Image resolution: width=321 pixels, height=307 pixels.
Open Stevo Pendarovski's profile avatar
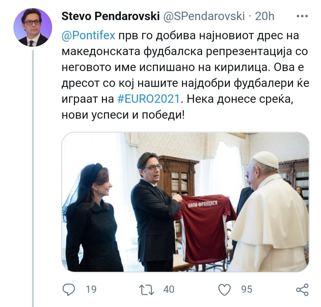pos(33,27)
